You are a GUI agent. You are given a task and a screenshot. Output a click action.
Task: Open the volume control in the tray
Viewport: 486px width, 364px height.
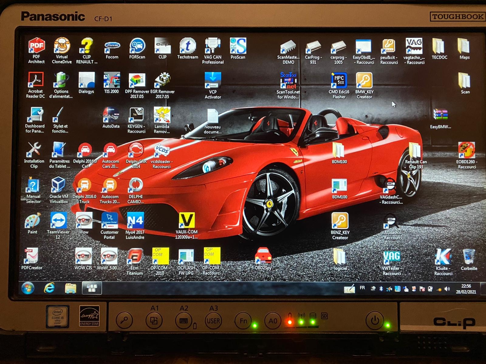click(447, 289)
